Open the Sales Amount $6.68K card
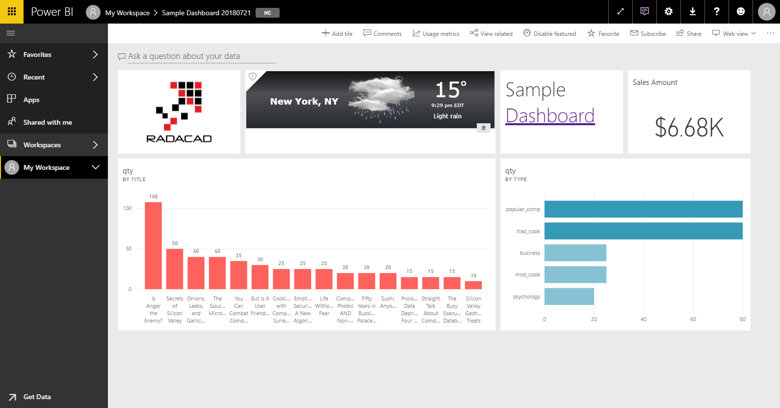Image resolution: width=780 pixels, height=408 pixels. tap(689, 112)
